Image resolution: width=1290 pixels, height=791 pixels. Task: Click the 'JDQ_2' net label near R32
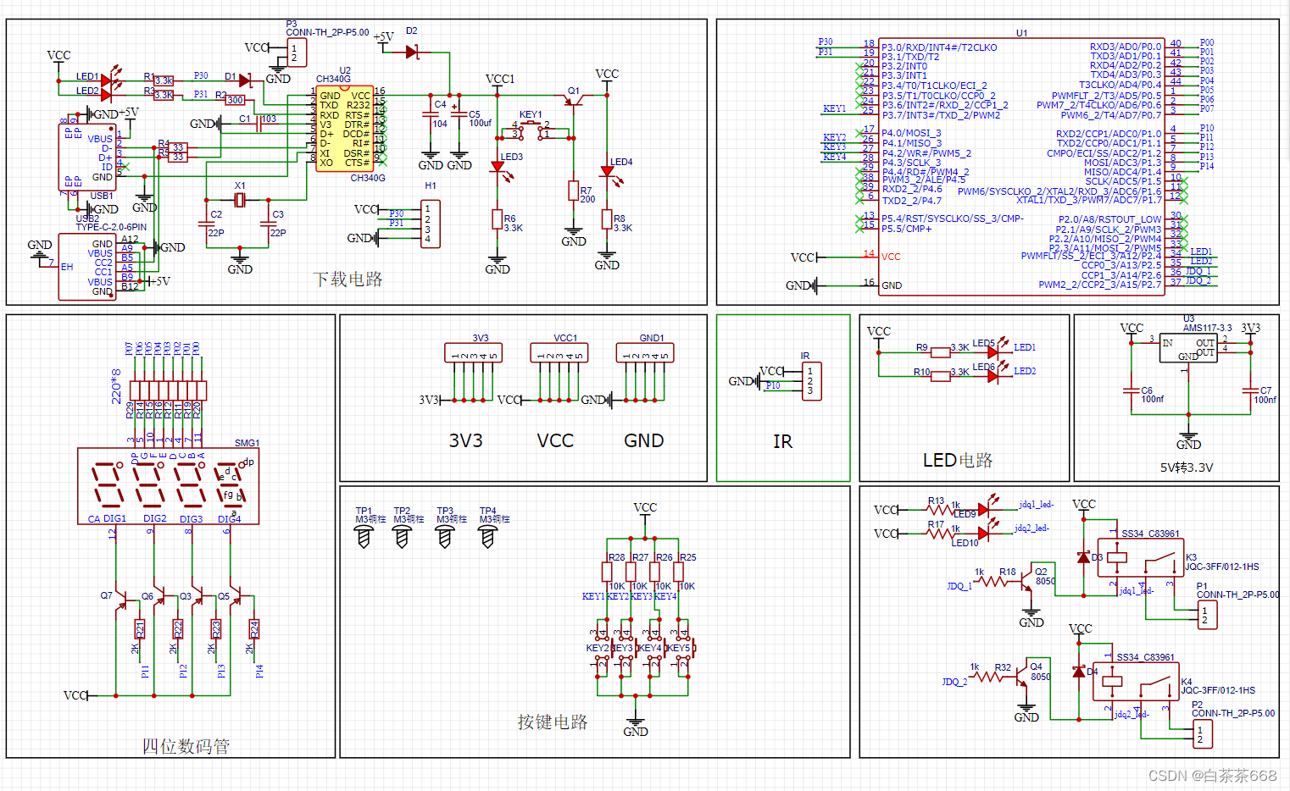(954, 682)
